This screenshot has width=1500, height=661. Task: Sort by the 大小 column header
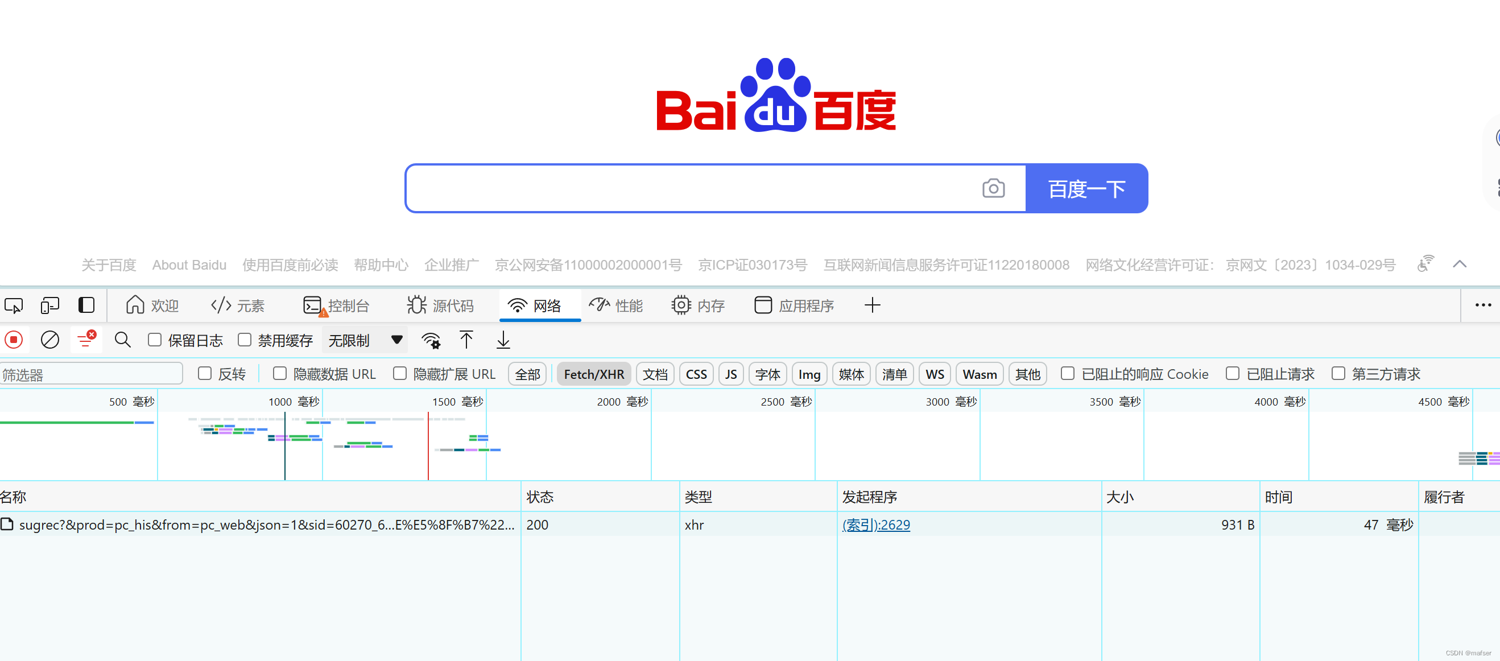[x=1180, y=497]
